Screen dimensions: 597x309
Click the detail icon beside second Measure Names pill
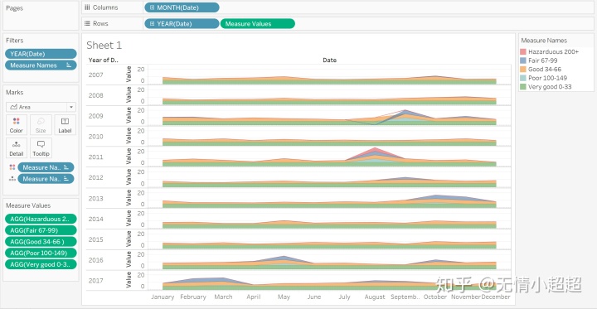[x=12, y=179]
